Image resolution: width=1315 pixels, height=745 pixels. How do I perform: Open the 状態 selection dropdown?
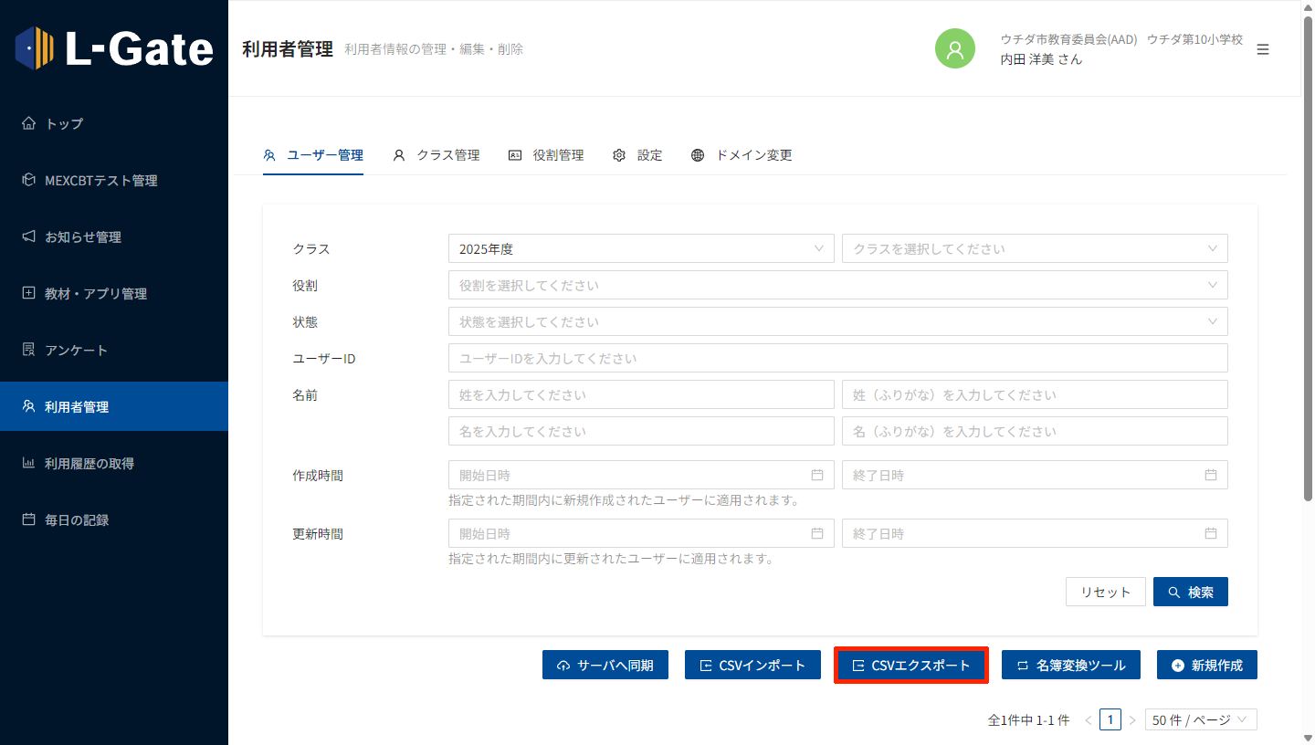[837, 321]
